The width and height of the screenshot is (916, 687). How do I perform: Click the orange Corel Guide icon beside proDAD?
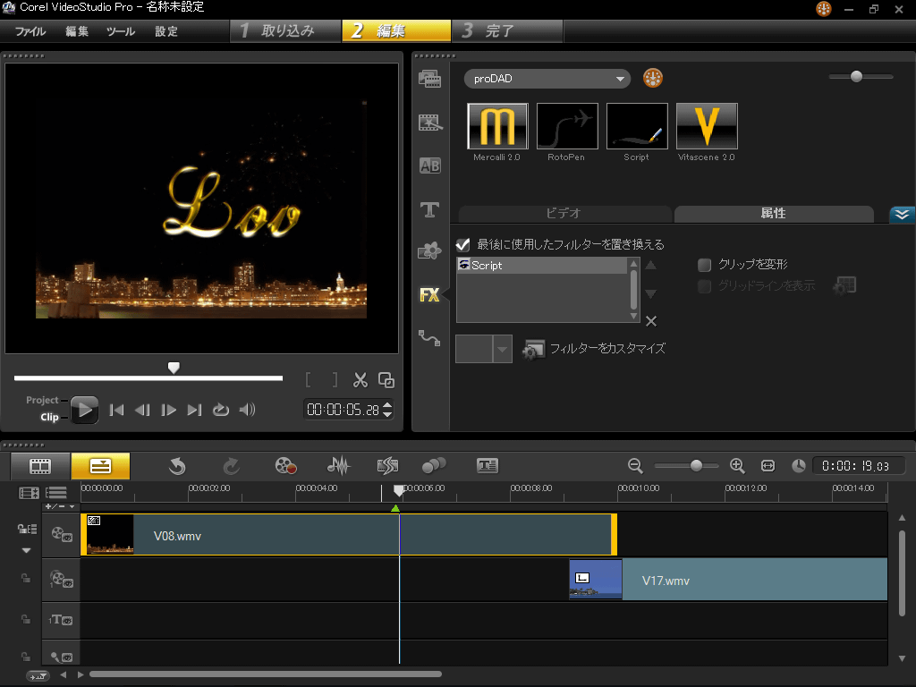(652, 79)
